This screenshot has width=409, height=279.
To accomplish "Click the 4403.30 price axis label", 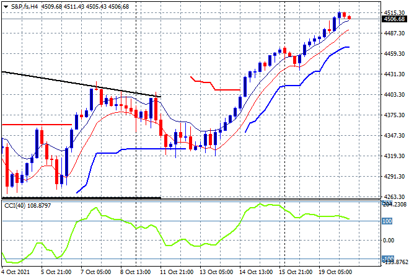I will click(x=394, y=94).
